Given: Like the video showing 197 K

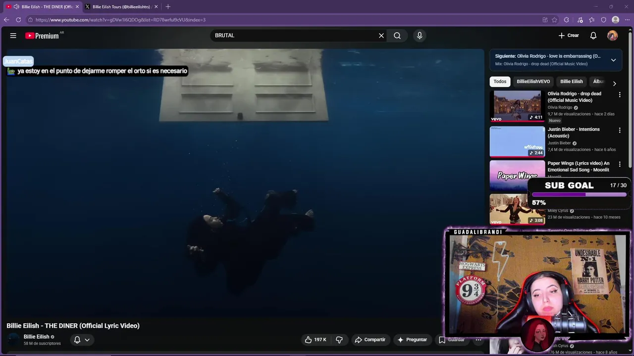Looking at the screenshot, I should click(x=315, y=340).
